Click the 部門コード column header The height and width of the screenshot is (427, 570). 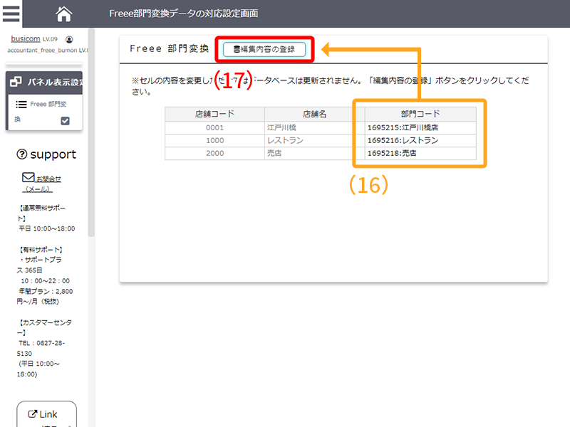(x=420, y=114)
